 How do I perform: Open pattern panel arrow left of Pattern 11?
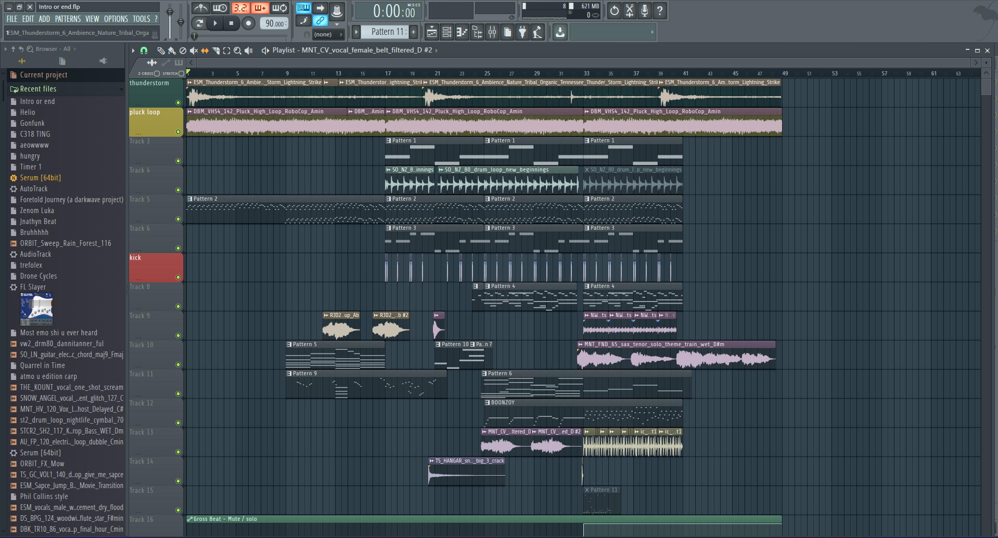pos(356,32)
